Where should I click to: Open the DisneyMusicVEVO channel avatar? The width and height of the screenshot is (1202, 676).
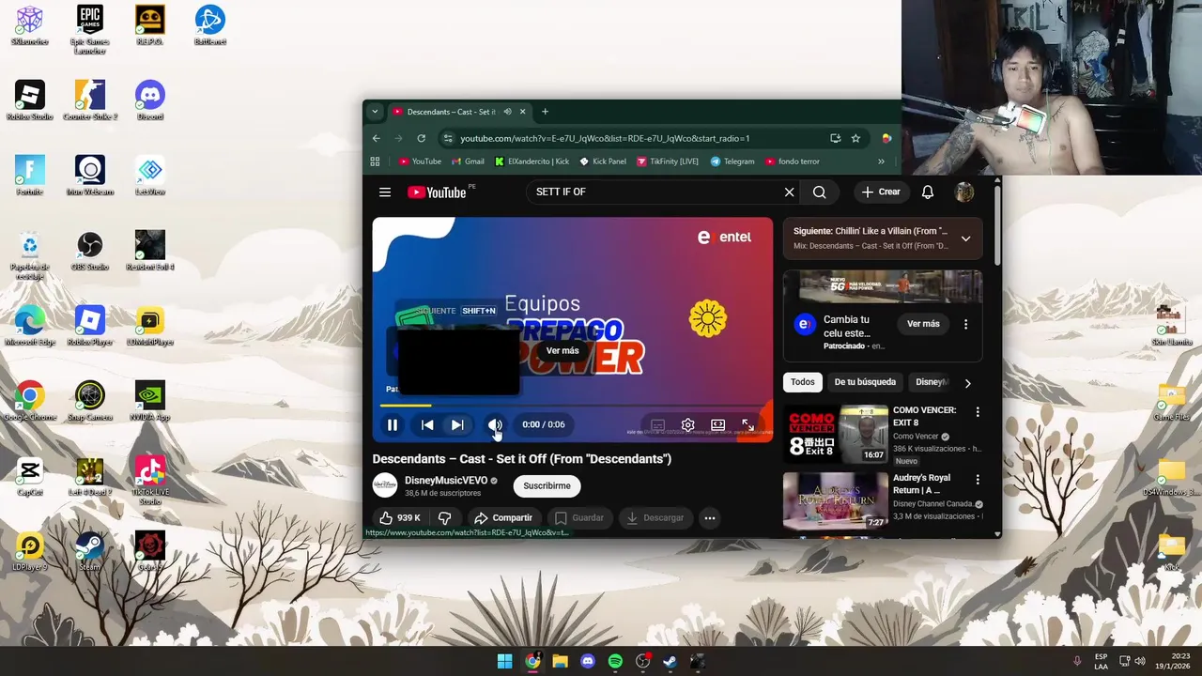pos(385,485)
